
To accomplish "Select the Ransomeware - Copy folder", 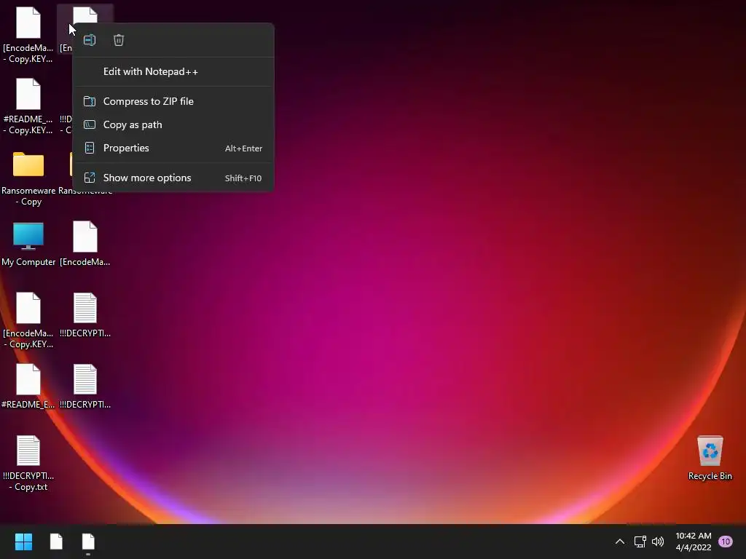I will 28,178.
